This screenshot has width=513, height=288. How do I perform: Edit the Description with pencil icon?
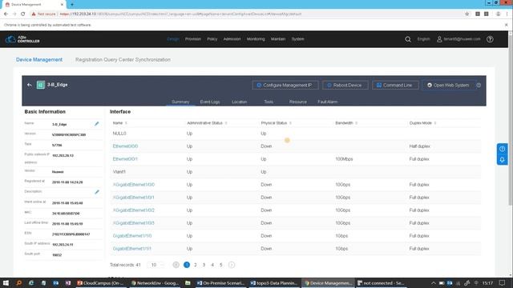click(97, 192)
